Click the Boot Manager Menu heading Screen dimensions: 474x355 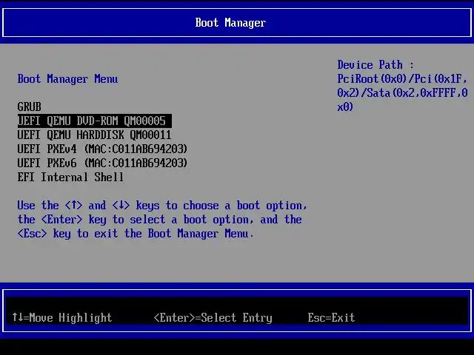[x=67, y=79]
